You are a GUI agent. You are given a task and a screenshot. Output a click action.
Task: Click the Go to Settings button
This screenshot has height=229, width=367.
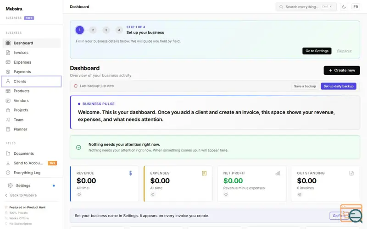click(x=317, y=51)
